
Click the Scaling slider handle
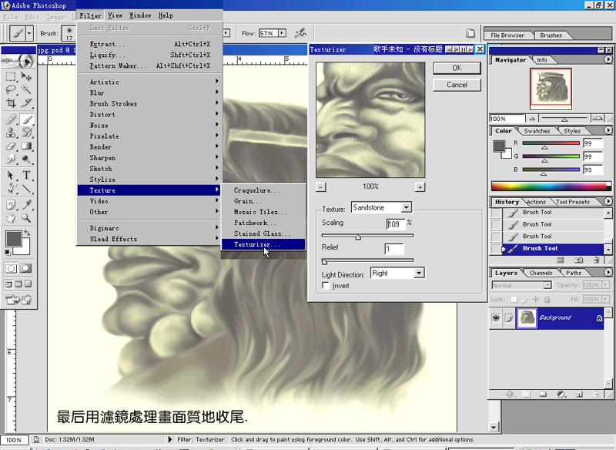[358, 237]
